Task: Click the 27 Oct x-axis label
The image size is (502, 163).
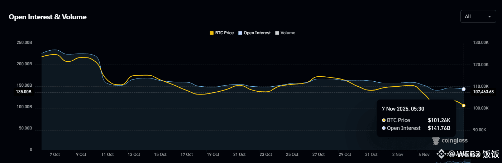Action: pos(319,154)
